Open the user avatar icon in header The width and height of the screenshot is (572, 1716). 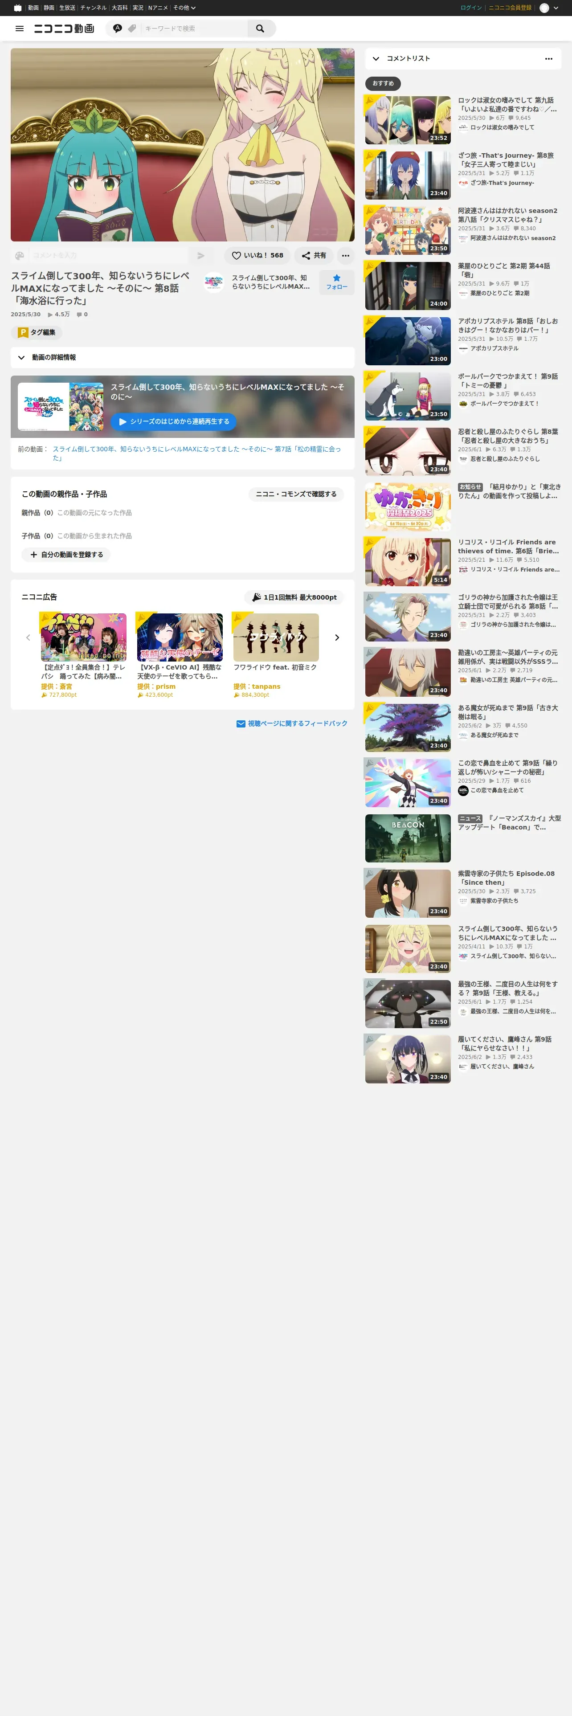(x=544, y=8)
